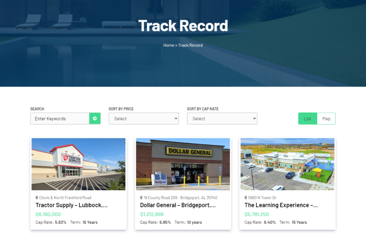
Task: Click Track Record breadcrumb text
Action: (190, 45)
